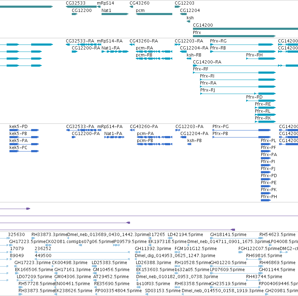Open the RH54623.5prime EST label

[277, 235]
